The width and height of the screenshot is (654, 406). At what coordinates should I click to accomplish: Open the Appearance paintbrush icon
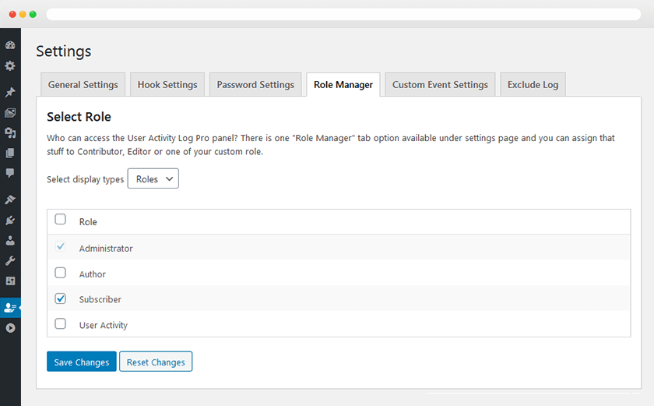[10, 200]
